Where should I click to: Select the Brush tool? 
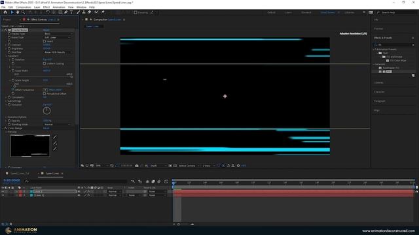(x=79, y=12)
